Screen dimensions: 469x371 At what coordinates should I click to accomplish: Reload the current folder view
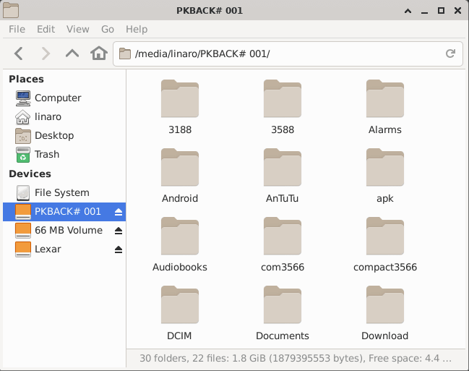click(450, 54)
